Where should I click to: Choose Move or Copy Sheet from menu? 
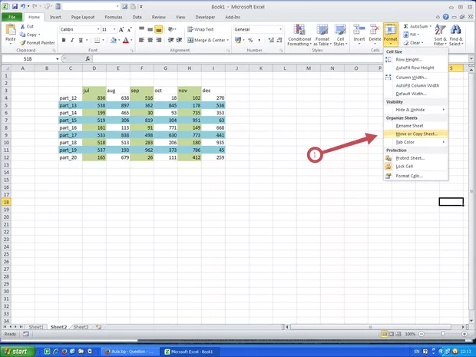pyautogui.click(x=416, y=134)
